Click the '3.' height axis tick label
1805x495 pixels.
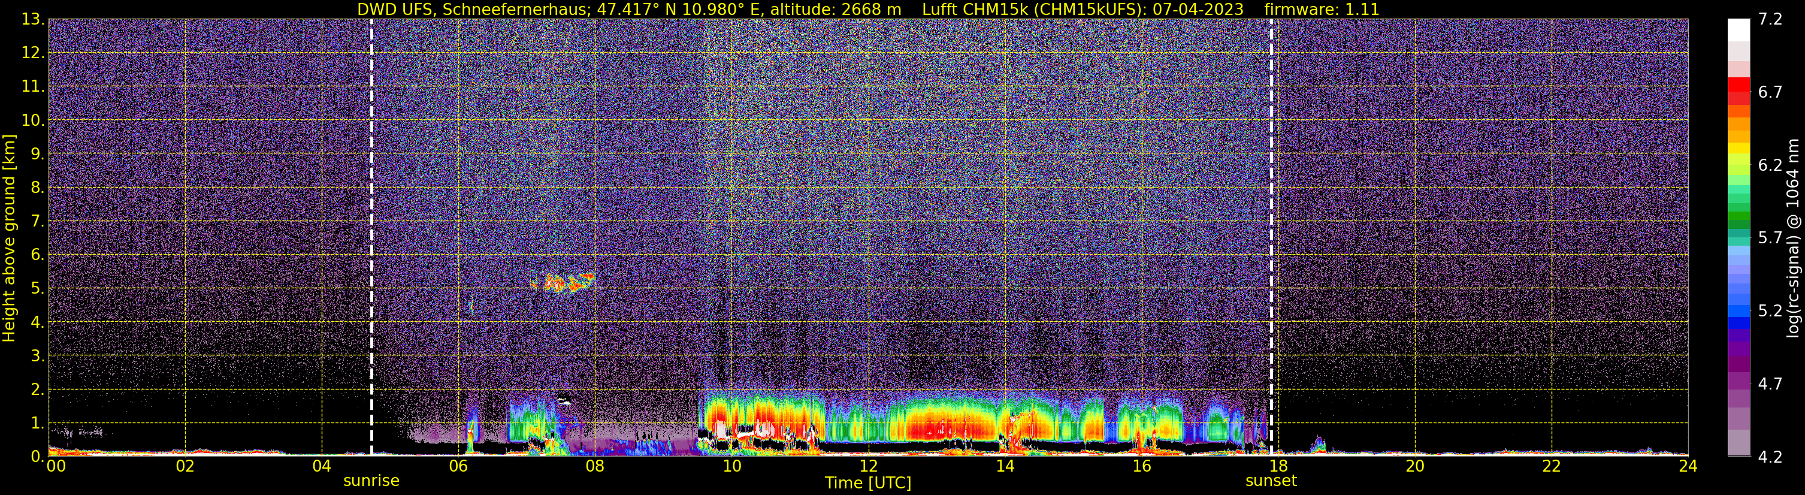(37, 355)
